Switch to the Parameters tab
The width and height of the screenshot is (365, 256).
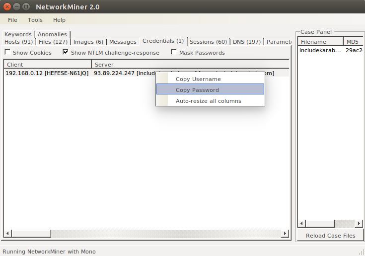[279, 42]
